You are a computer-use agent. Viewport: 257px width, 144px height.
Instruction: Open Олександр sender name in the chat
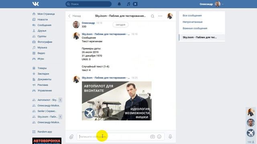[88, 23]
